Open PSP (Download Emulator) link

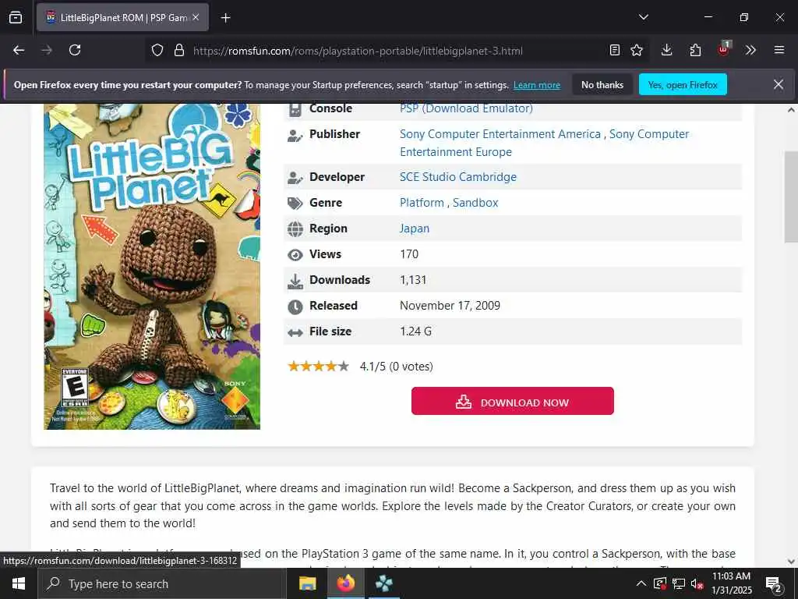click(466, 108)
